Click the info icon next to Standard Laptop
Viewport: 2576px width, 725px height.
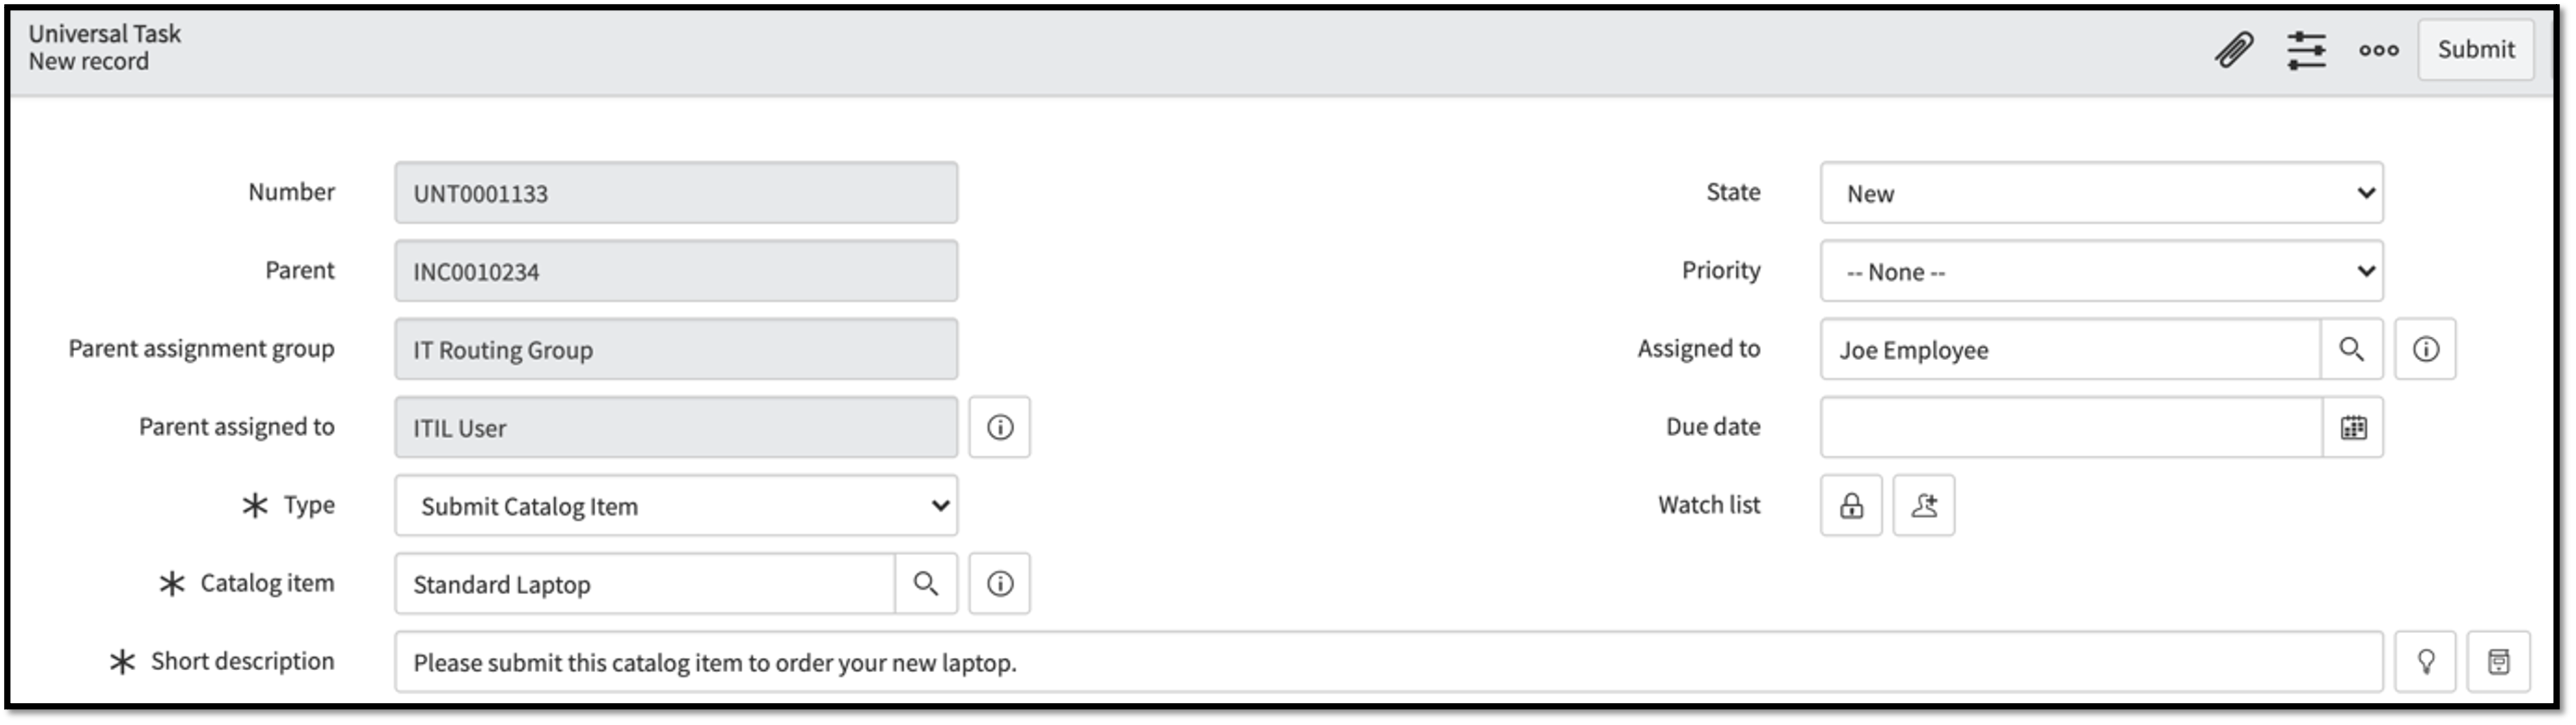pyautogui.click(x=1000, y=583)
